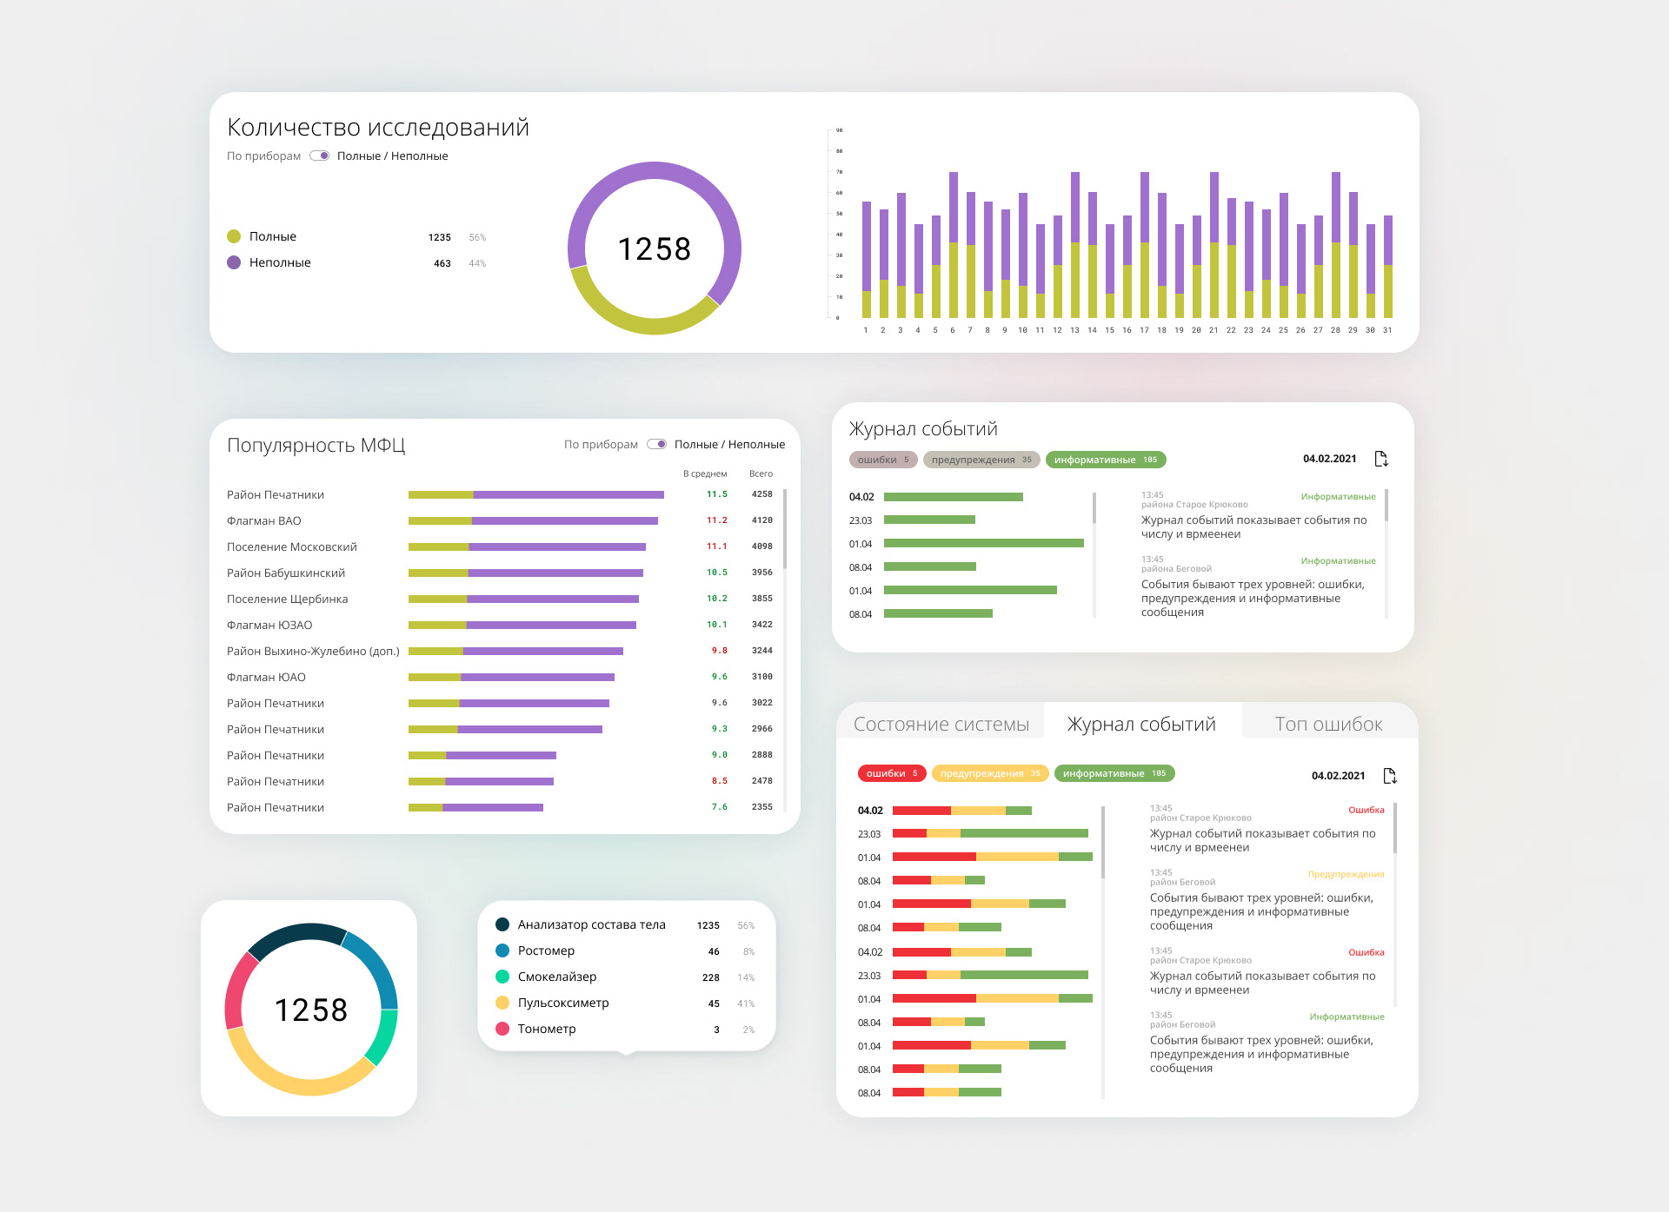Click blue Ростомер legend dot

pyautogui.click(x=502, y=950)
